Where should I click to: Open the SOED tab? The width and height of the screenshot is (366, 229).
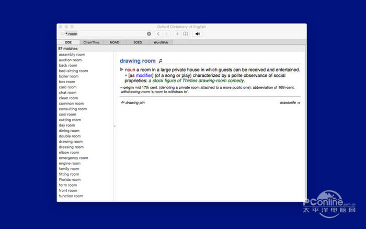[x=138, y=42]
